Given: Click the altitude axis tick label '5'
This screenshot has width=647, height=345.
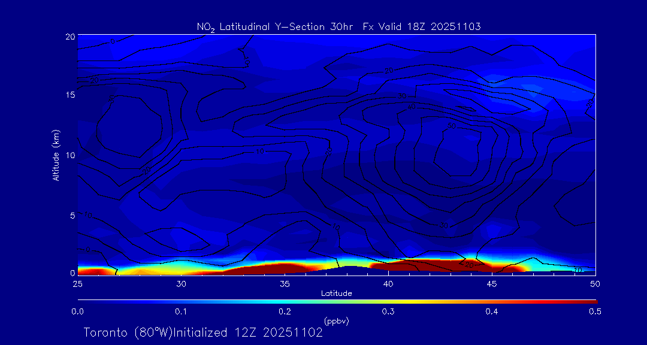Looking at the screenshot, I should click(72, 215).
